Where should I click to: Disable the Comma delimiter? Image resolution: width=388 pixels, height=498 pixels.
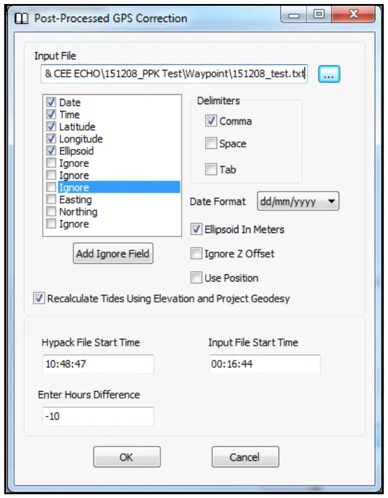coord(210,121)
